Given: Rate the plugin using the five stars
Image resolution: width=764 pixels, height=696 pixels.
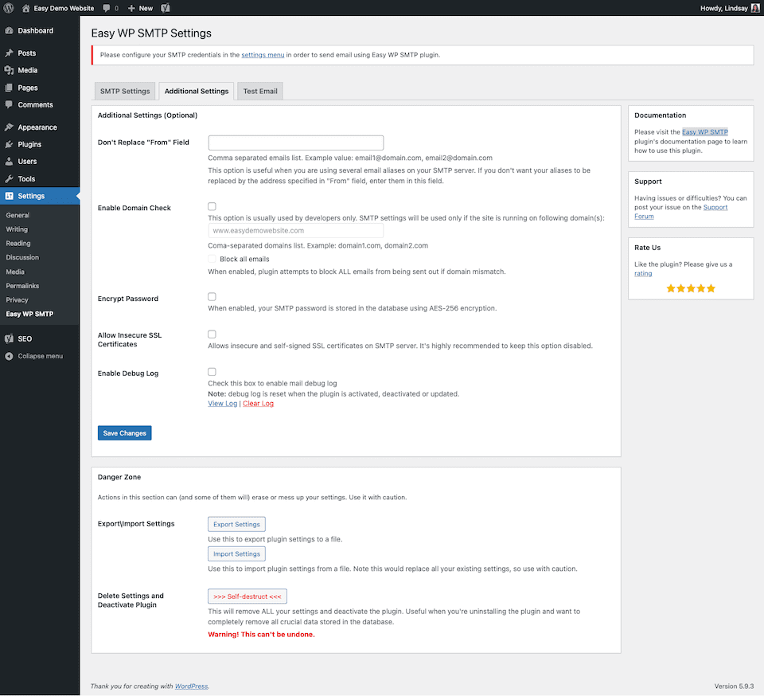Looking at the screenshot, I should tap(690, 288).
